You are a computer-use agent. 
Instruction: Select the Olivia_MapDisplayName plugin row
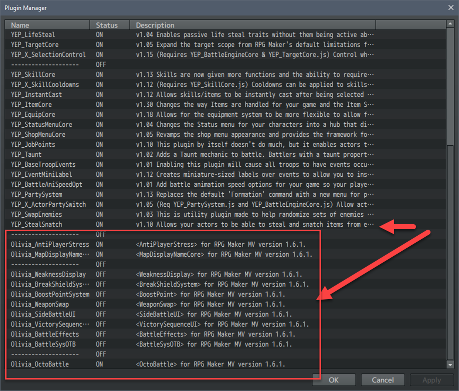pyautogui.click(x=225, y=255)
